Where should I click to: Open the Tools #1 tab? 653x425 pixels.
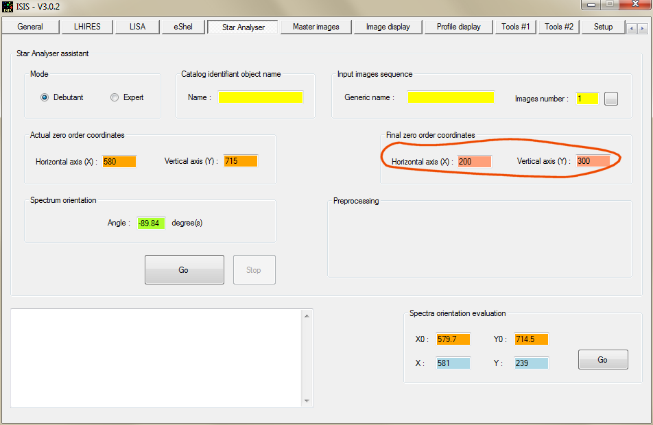(x=515, y=27)
